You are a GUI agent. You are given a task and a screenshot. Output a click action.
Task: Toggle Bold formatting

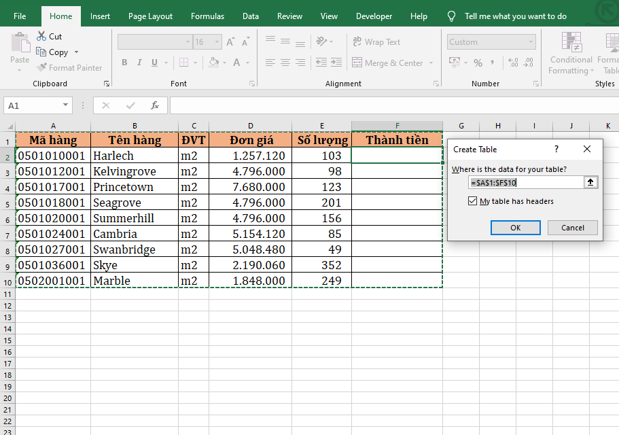coord(124,63)
